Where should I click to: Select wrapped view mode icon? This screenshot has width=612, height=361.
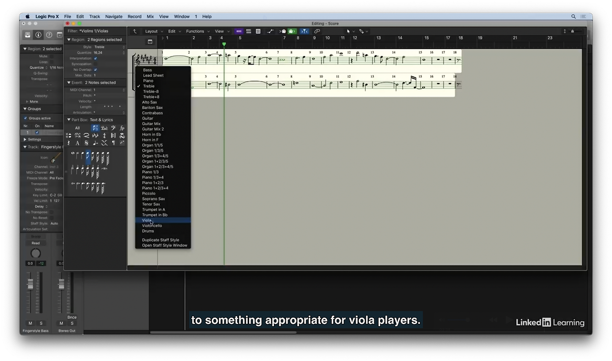coord(249,32)
